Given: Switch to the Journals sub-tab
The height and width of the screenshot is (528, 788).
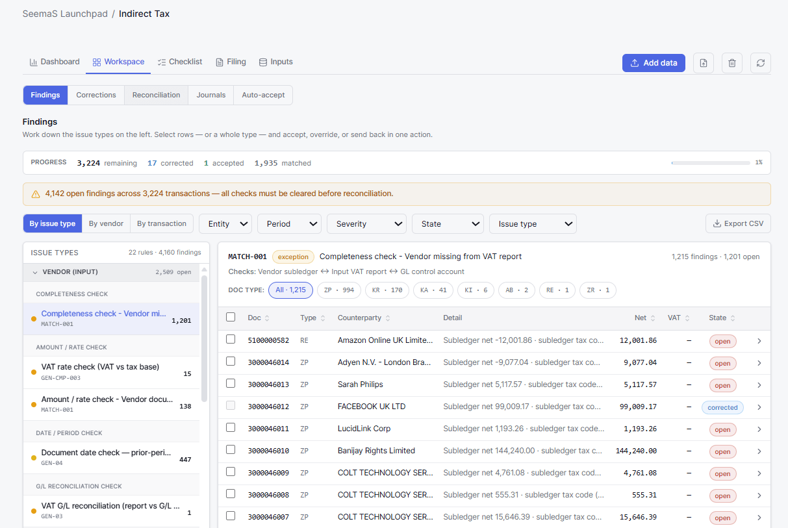Looking at the screenshot, I should coord(211,95).
